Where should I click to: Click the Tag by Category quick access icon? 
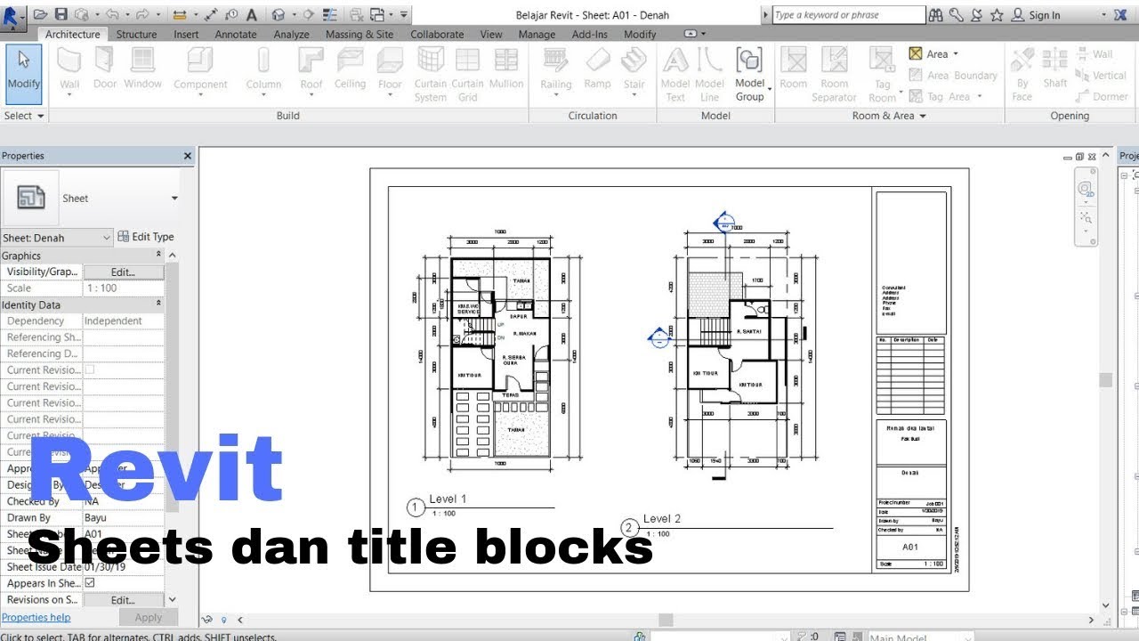pos(231,14)
